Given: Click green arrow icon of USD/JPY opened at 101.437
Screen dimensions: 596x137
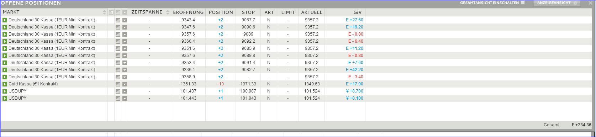Looking at the screenshot, I should pyautogui.click(x=5, y=91).
